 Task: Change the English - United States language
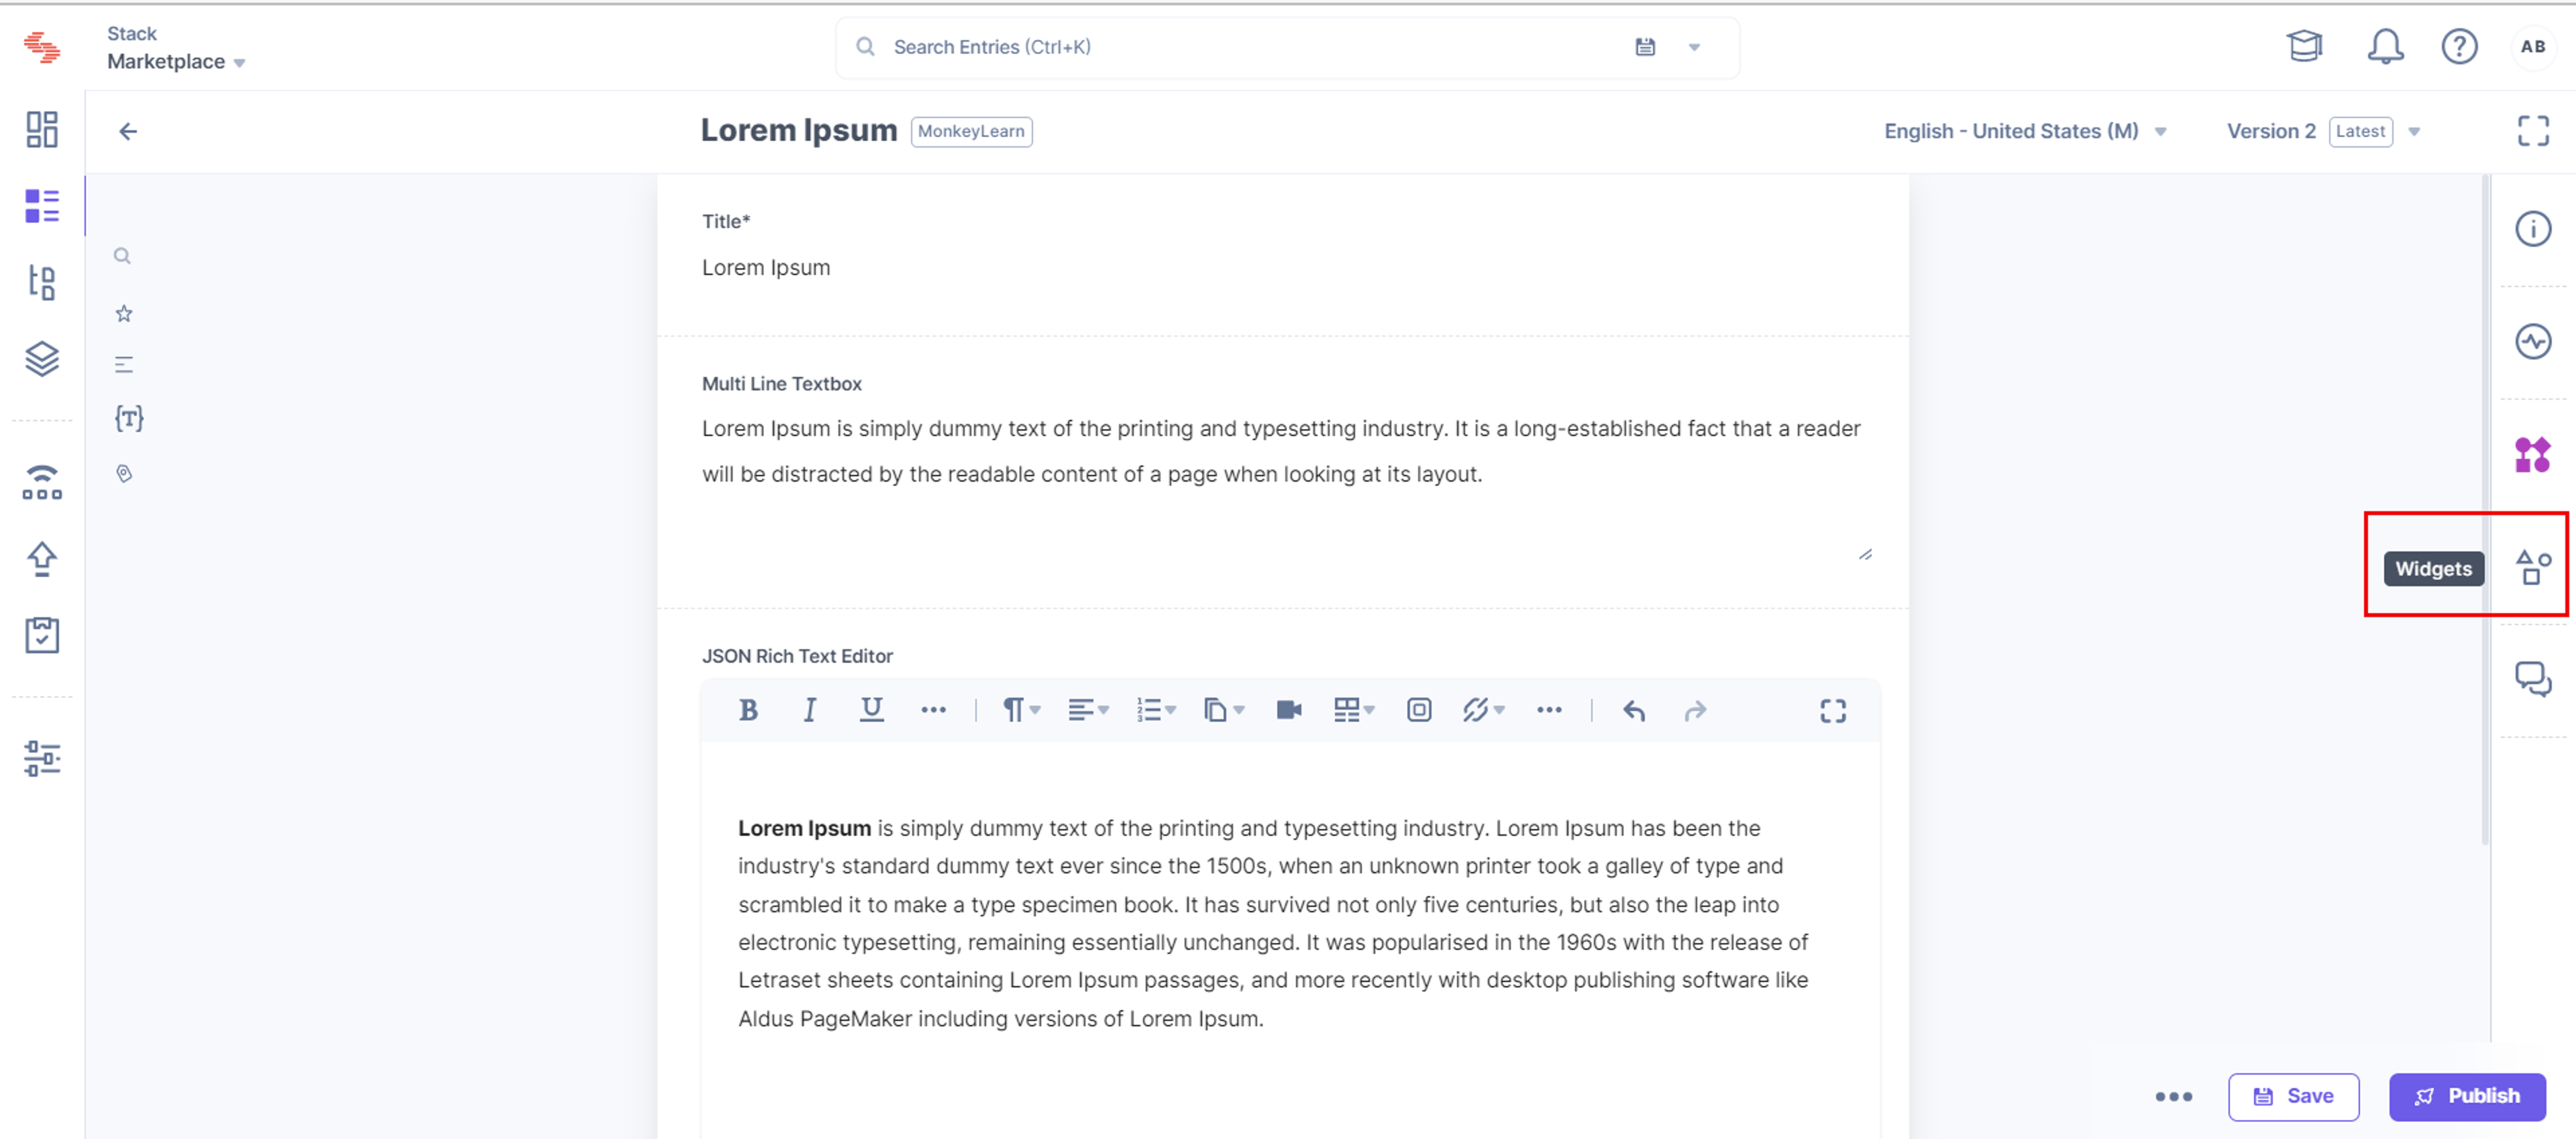2025,131
